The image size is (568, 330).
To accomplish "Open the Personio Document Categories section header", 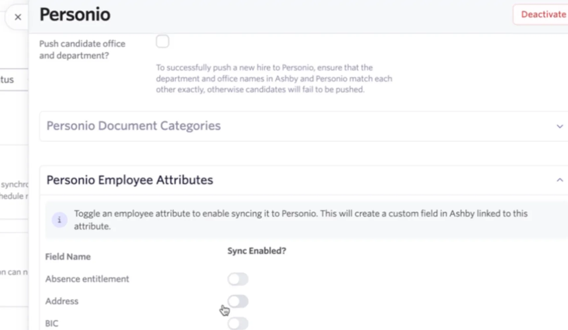I will (303, 126).
